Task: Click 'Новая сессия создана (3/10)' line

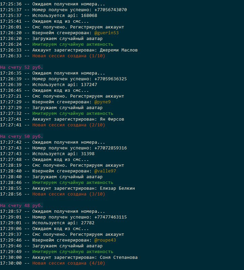Action: pyautogui.click(x=69, y=194)
